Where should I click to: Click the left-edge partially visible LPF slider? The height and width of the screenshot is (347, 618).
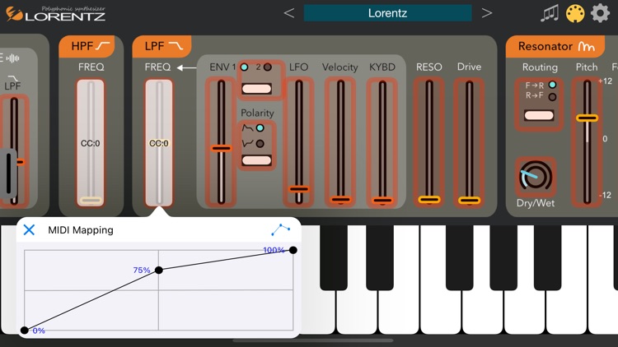14,150
